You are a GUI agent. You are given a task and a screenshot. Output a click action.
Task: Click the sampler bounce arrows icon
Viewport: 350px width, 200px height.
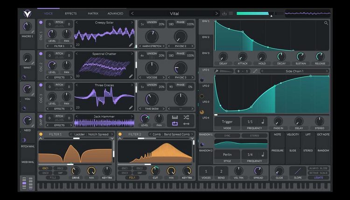(x=186, y=124)
